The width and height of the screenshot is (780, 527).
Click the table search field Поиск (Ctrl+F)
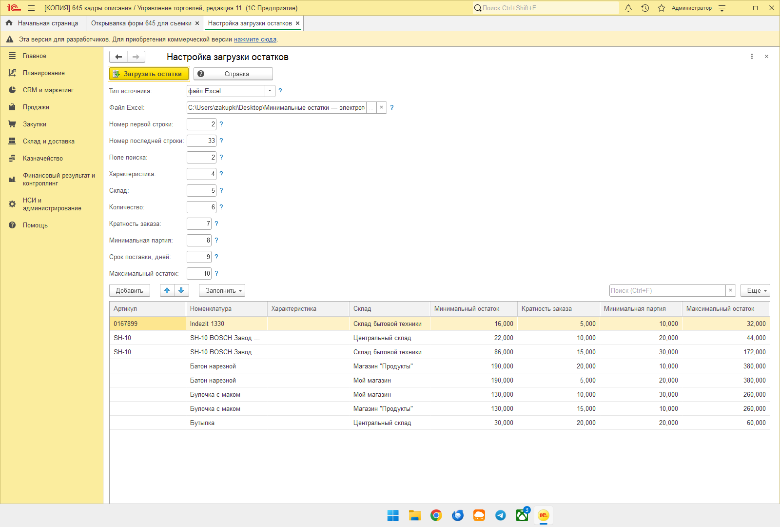pos(667,290)
